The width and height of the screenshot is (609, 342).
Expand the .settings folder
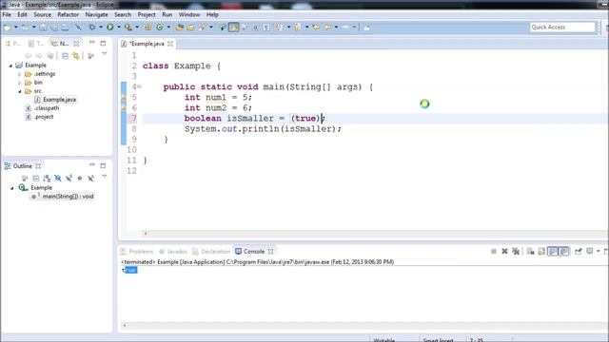[20, 74]
